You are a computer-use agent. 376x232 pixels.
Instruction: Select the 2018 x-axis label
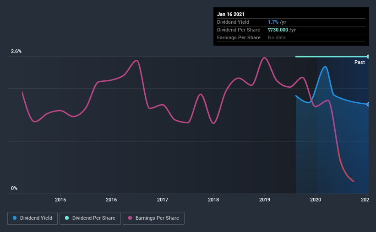pos(213,200)
